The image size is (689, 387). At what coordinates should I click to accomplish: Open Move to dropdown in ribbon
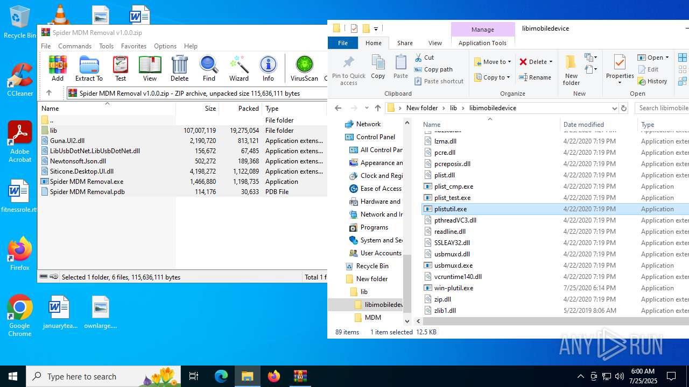coord(493,62)
